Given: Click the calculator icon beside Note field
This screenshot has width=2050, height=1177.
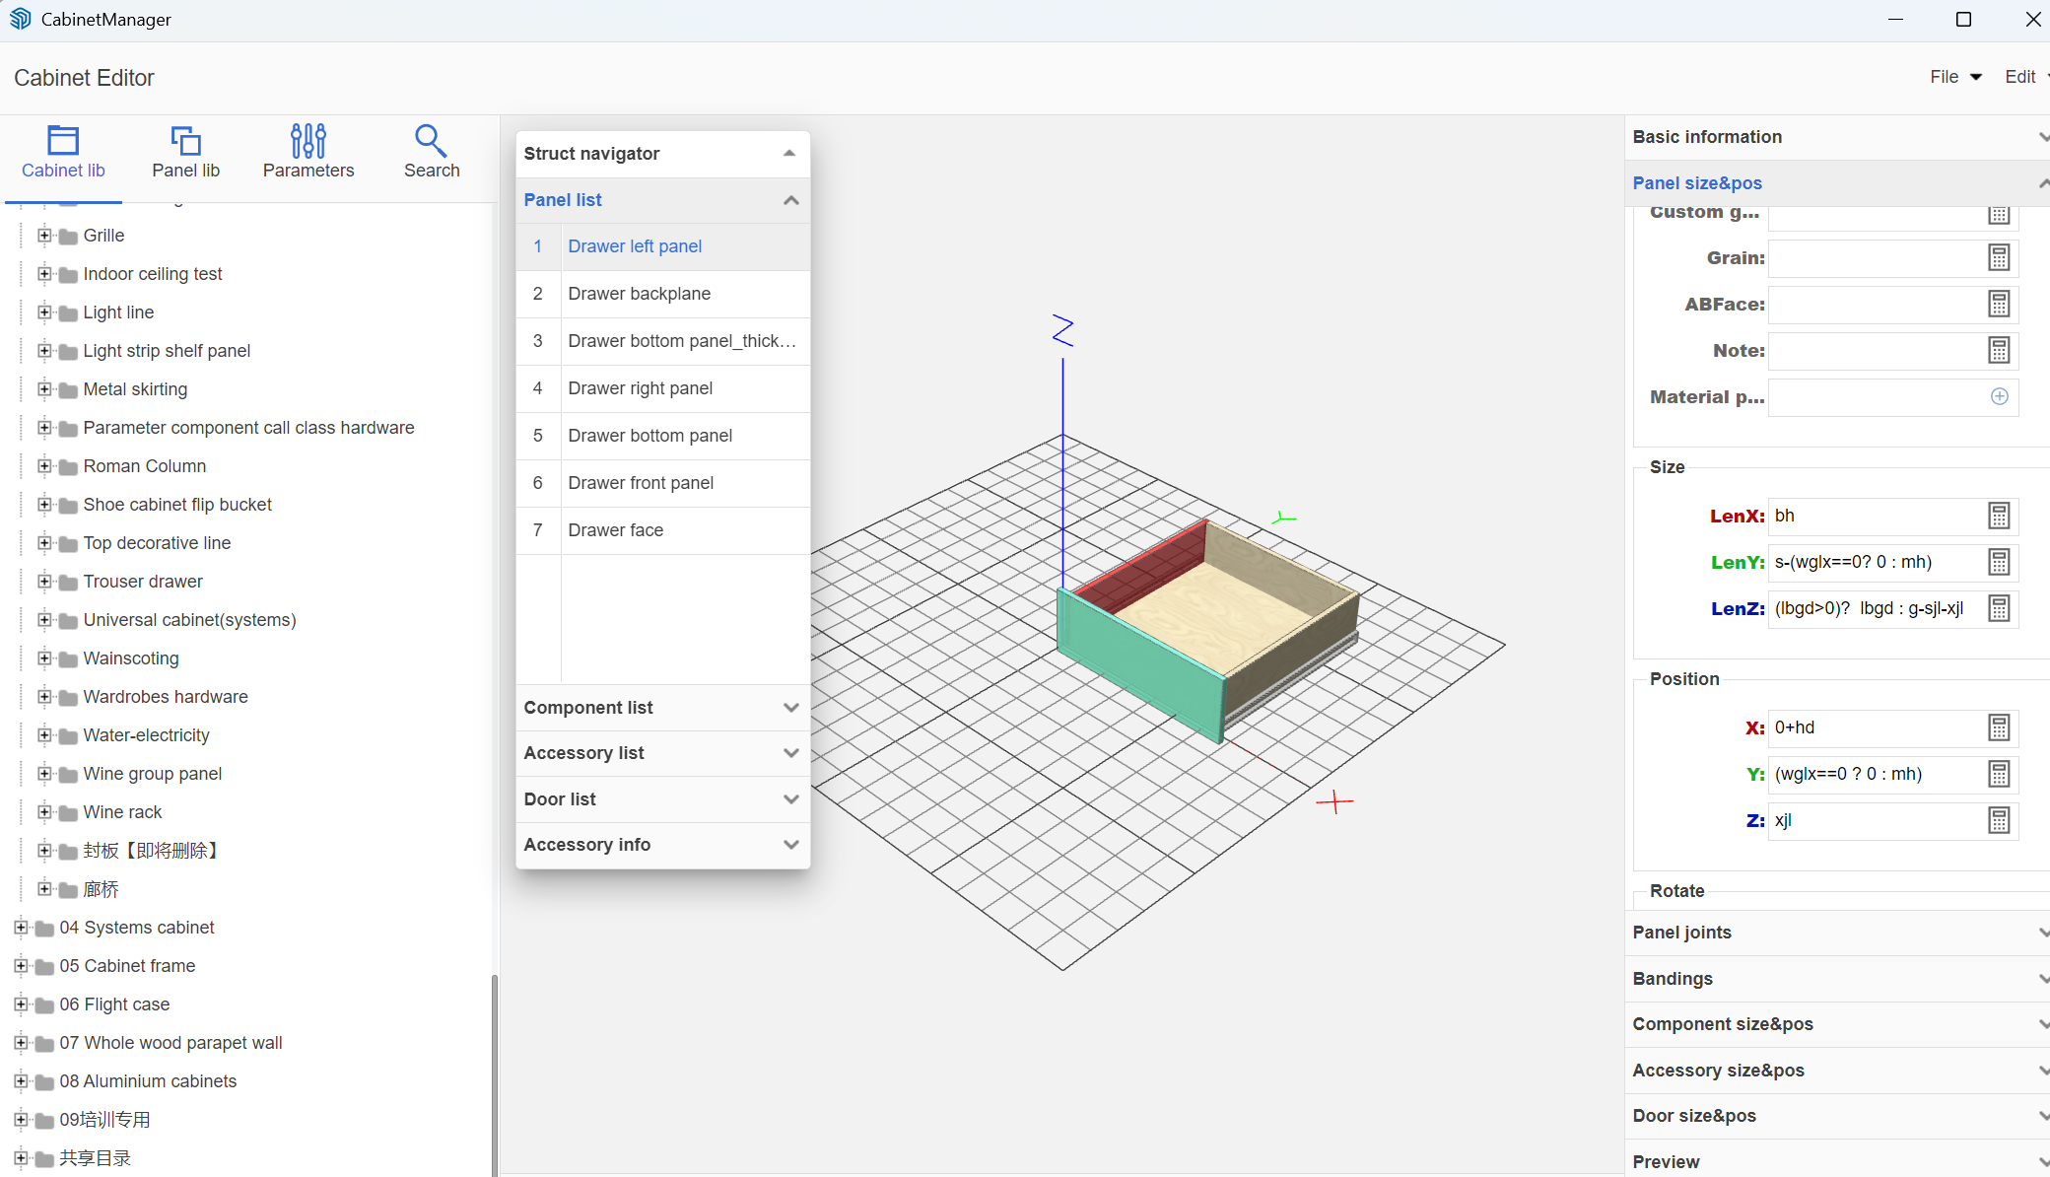Looking at the screenshot, I should pyautogui.click(x=1999, y=350).
